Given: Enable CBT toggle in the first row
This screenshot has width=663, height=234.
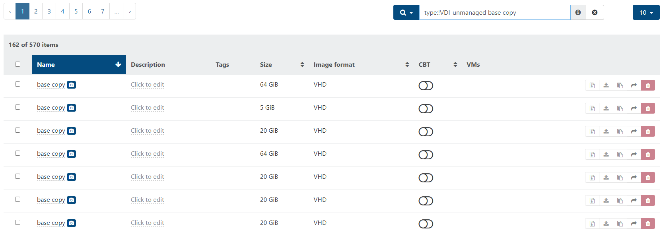Looking at the screenshot, I should (426, 86).
